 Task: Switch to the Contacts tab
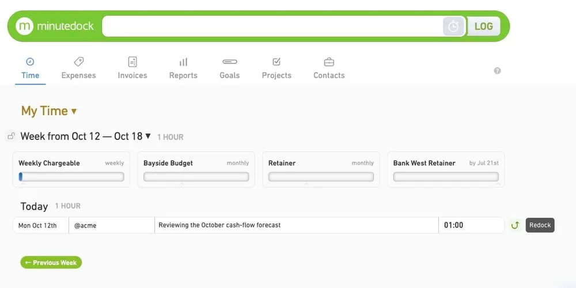click(x=329, y=69)
